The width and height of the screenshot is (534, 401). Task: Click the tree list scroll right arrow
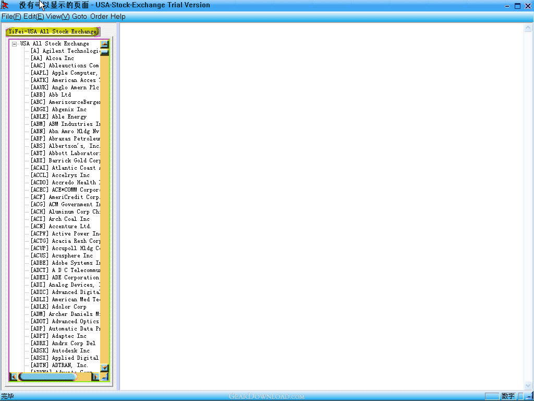95,376
